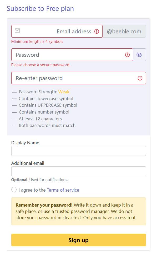Focus the Email address input field
Viewport: 157px width, 256px height.
(57, 31)
